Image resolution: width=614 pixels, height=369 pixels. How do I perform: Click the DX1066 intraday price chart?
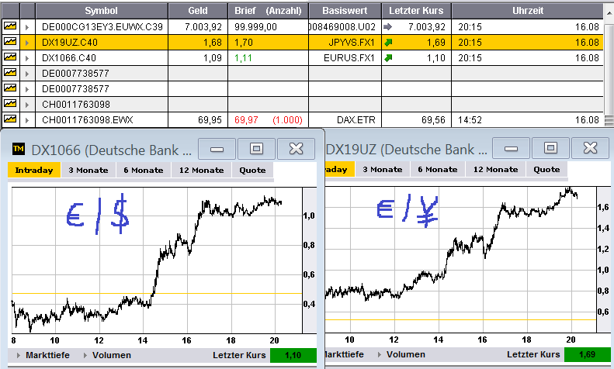pos(157,260)
